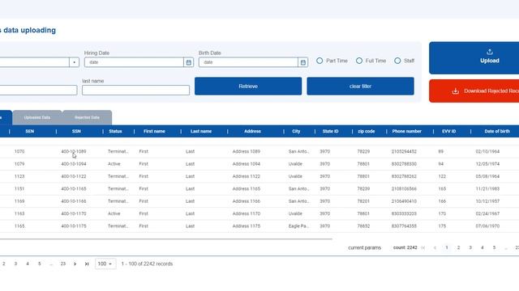The height and width of the screenshot is (291, 519).
Task: Open the Hiring Date calendar picker
Action: coord(189,62)
